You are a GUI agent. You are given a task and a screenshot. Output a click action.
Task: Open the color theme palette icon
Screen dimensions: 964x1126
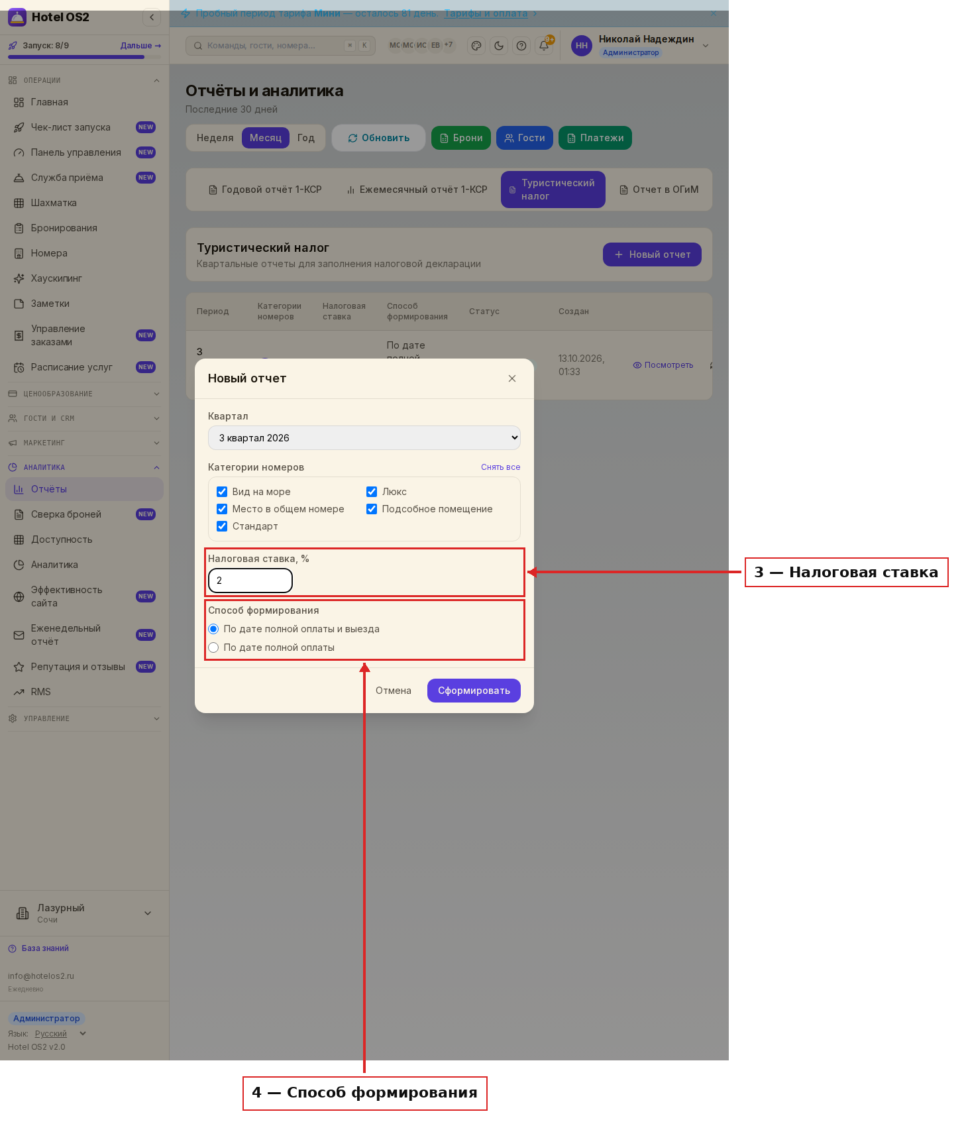point(476,46)
